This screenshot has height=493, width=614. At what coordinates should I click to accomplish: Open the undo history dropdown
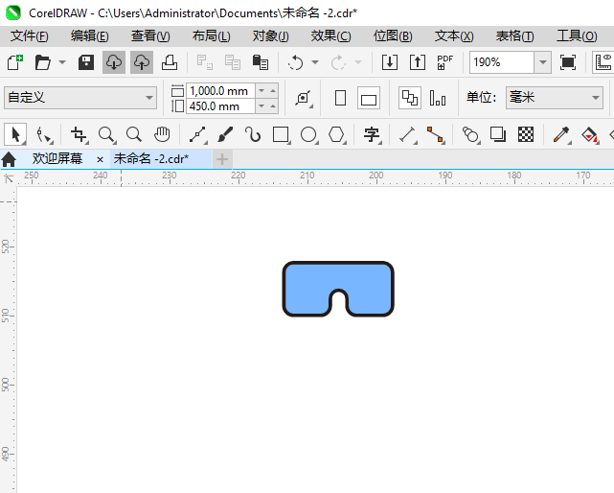click(x=315, y=62)
